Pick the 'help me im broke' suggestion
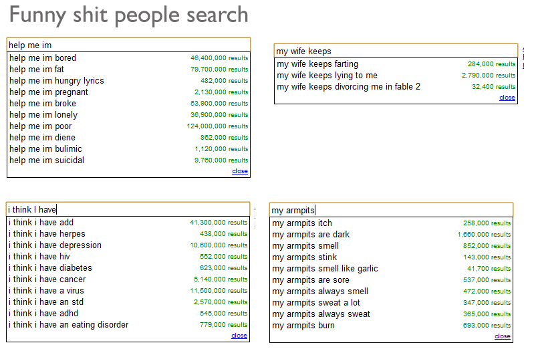 [43, 104]
